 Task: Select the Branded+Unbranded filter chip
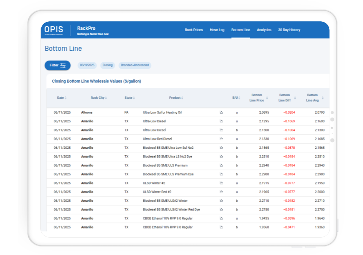tap(135, 65)
